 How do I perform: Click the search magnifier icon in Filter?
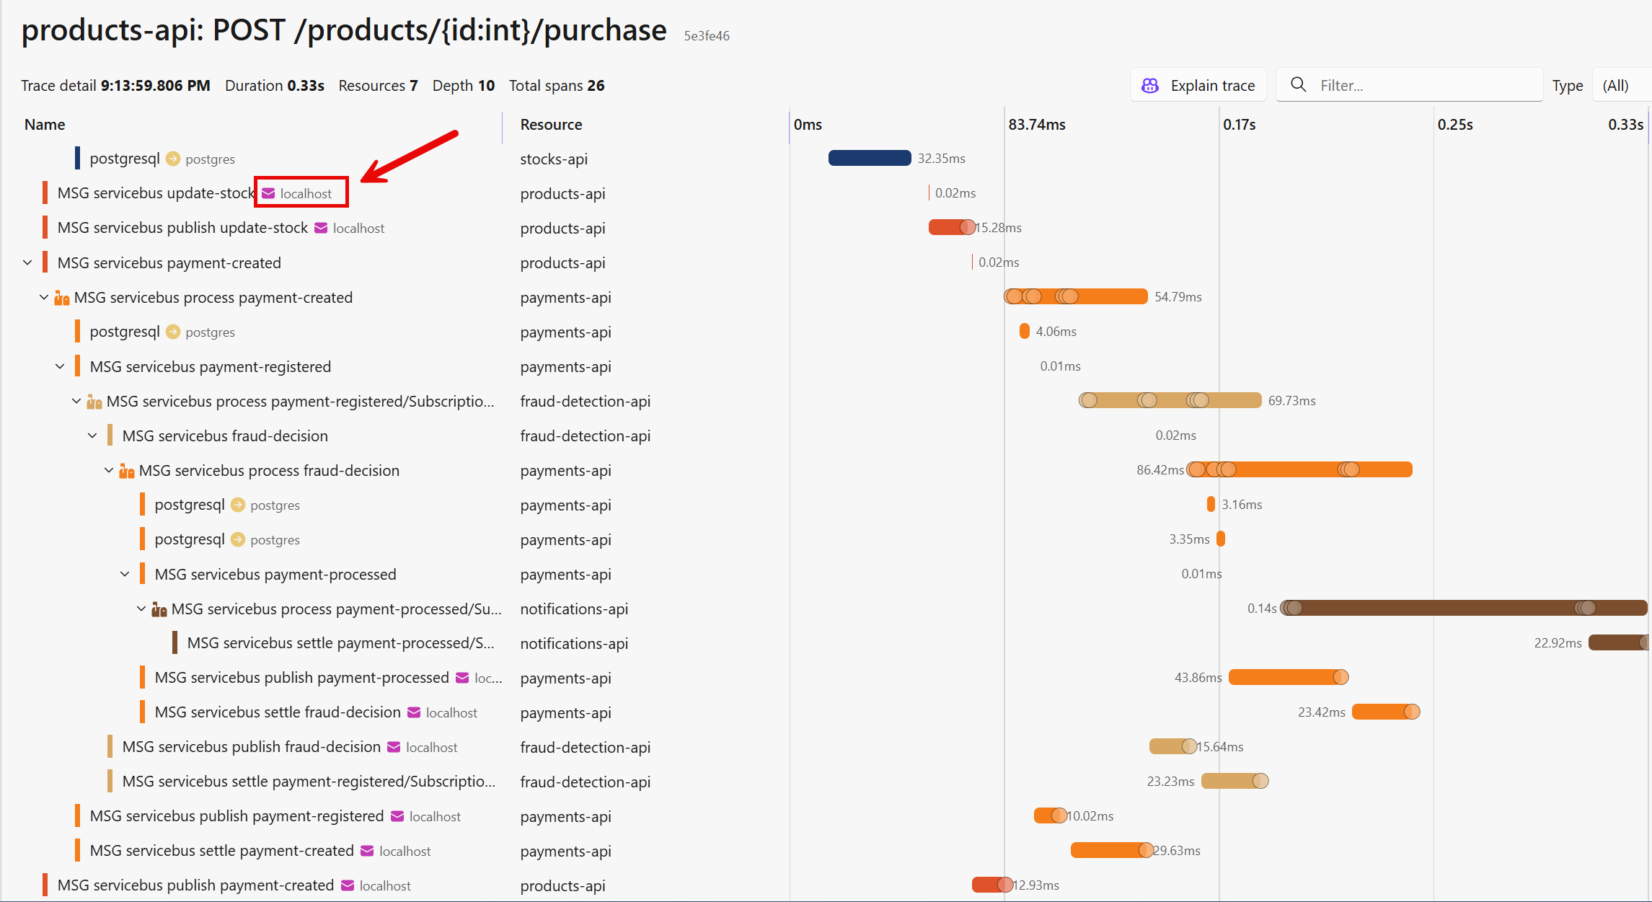point(1298,85)
